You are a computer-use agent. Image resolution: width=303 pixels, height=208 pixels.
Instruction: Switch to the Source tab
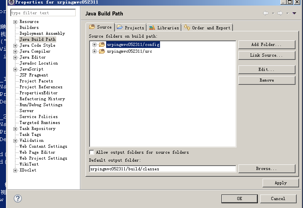click(x=100, y=27)
